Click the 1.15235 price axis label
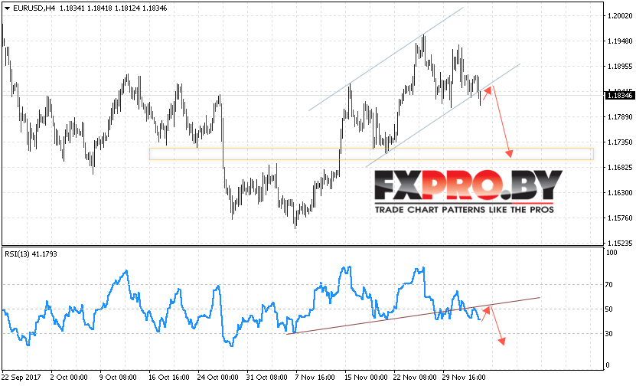636x386 pixels. tap(620, 243)
